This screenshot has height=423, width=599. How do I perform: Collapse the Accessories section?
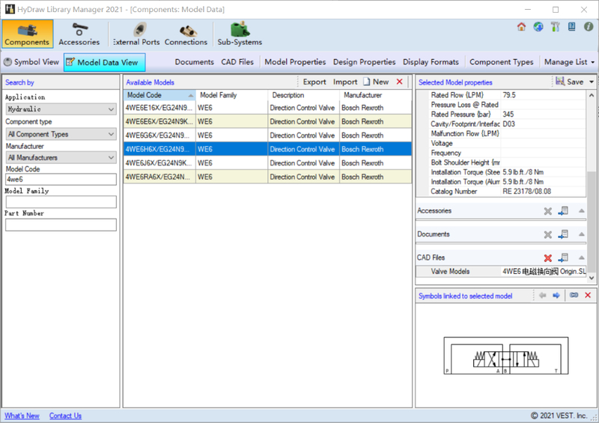point(582,211)
